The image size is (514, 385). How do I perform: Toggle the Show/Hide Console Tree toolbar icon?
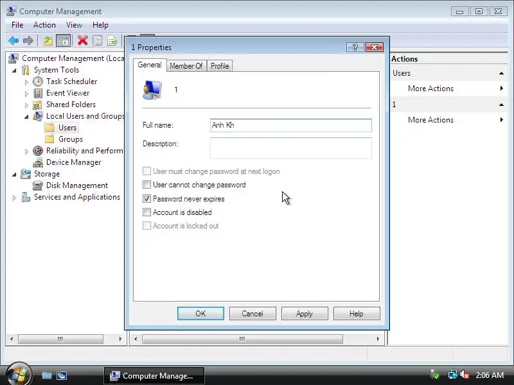[x=63, y=41]
